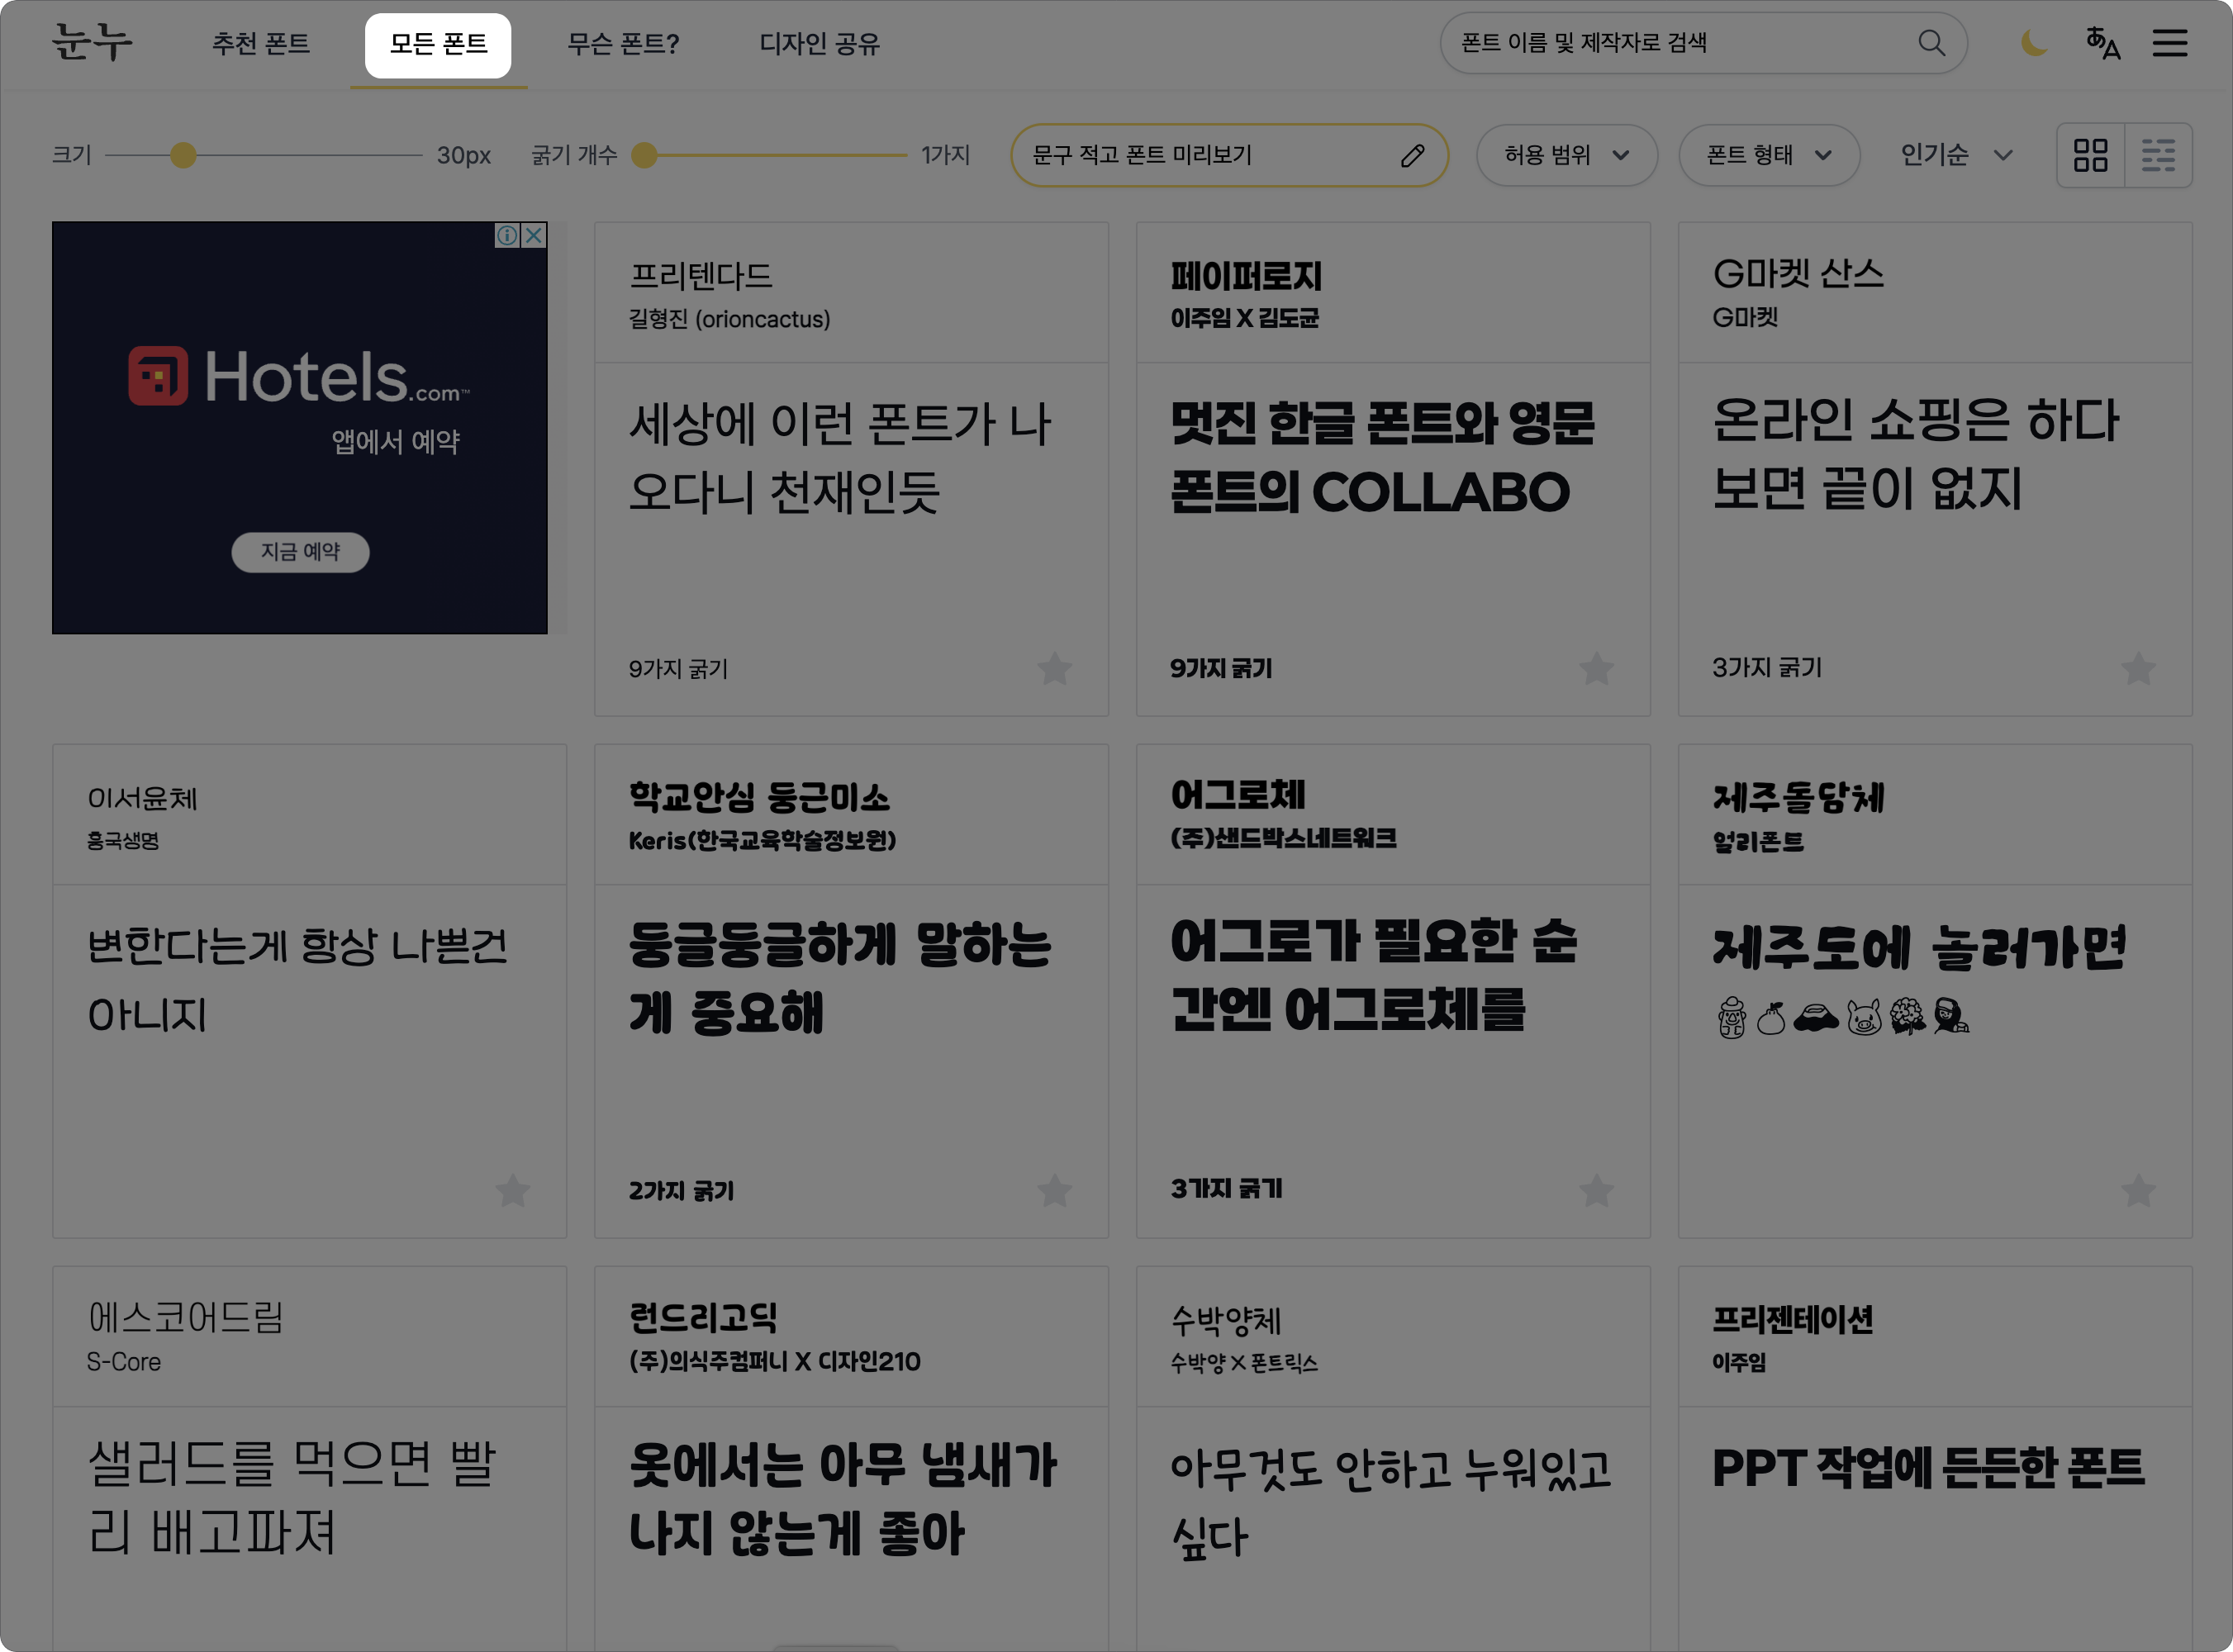Click PPT 작업에 든든한 폰트 preview

tap(1929, 1468)
